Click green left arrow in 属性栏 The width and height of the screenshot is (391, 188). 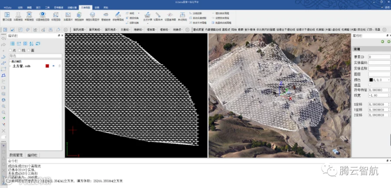pyautogui.click(x=382, y=42)
